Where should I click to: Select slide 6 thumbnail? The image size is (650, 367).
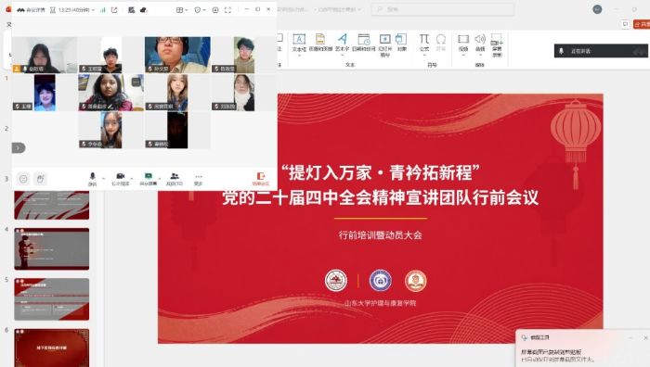(51, 348)
